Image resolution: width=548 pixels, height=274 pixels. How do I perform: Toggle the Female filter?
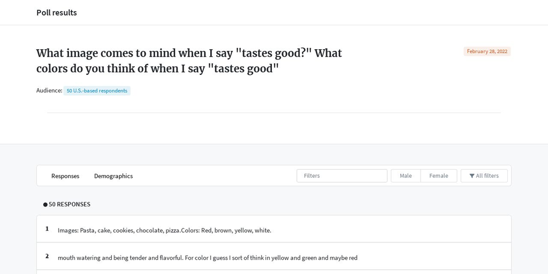click(439, 176)
